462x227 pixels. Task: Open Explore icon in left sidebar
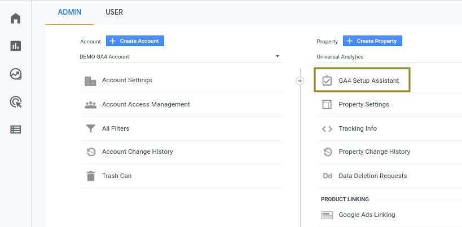16,74
